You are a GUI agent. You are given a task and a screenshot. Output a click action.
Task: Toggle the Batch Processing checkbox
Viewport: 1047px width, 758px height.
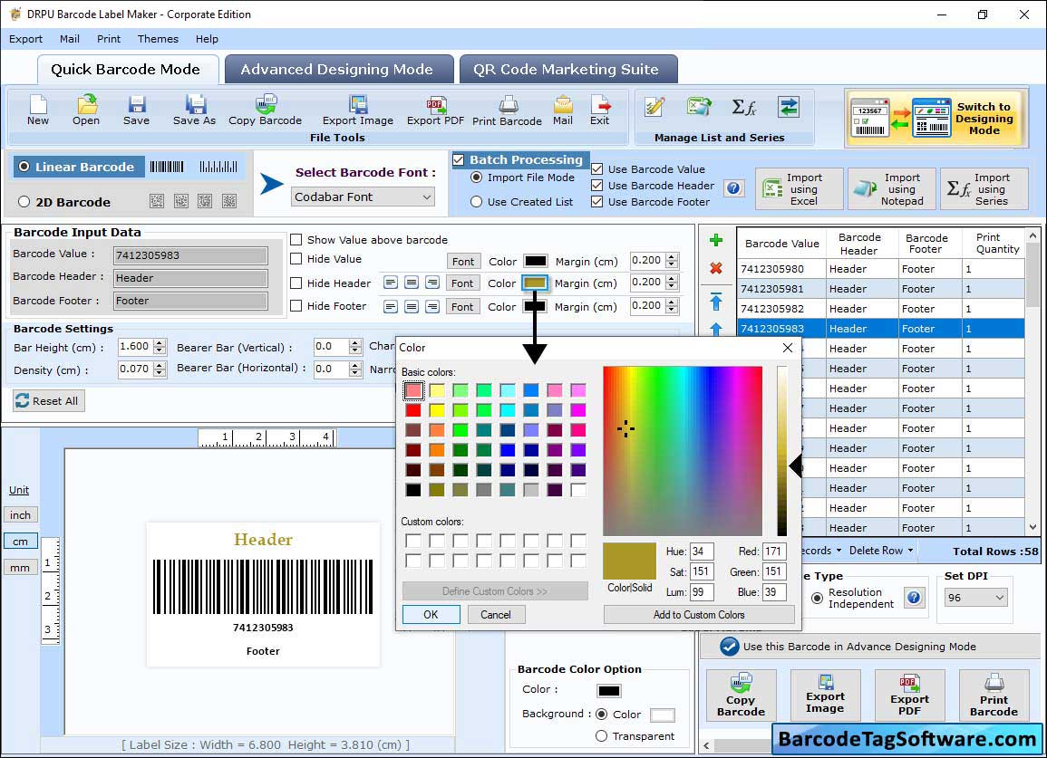(x=458, y=159)
